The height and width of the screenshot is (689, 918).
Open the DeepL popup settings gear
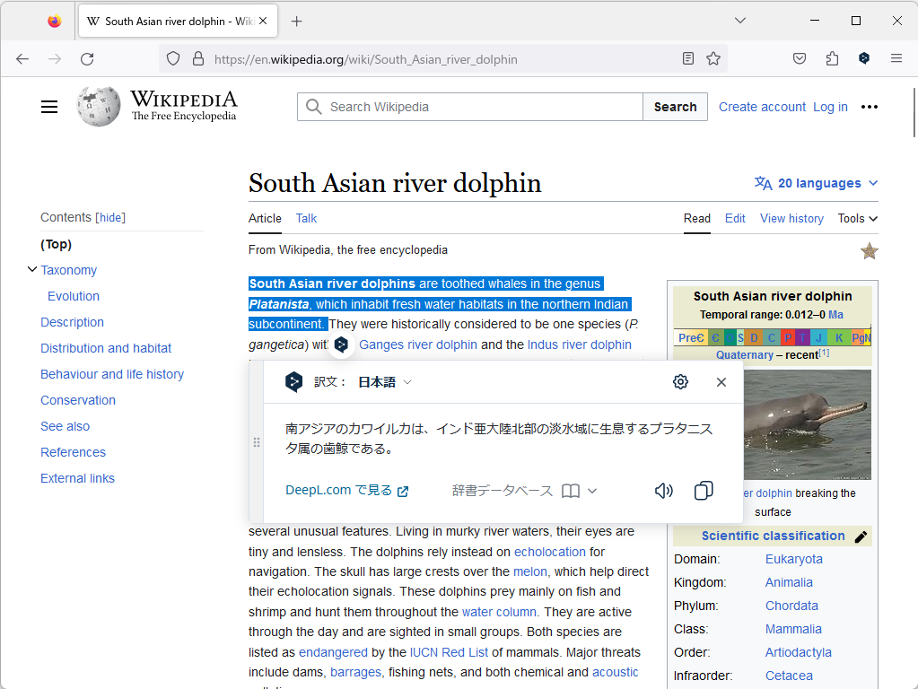click(680, 381)
